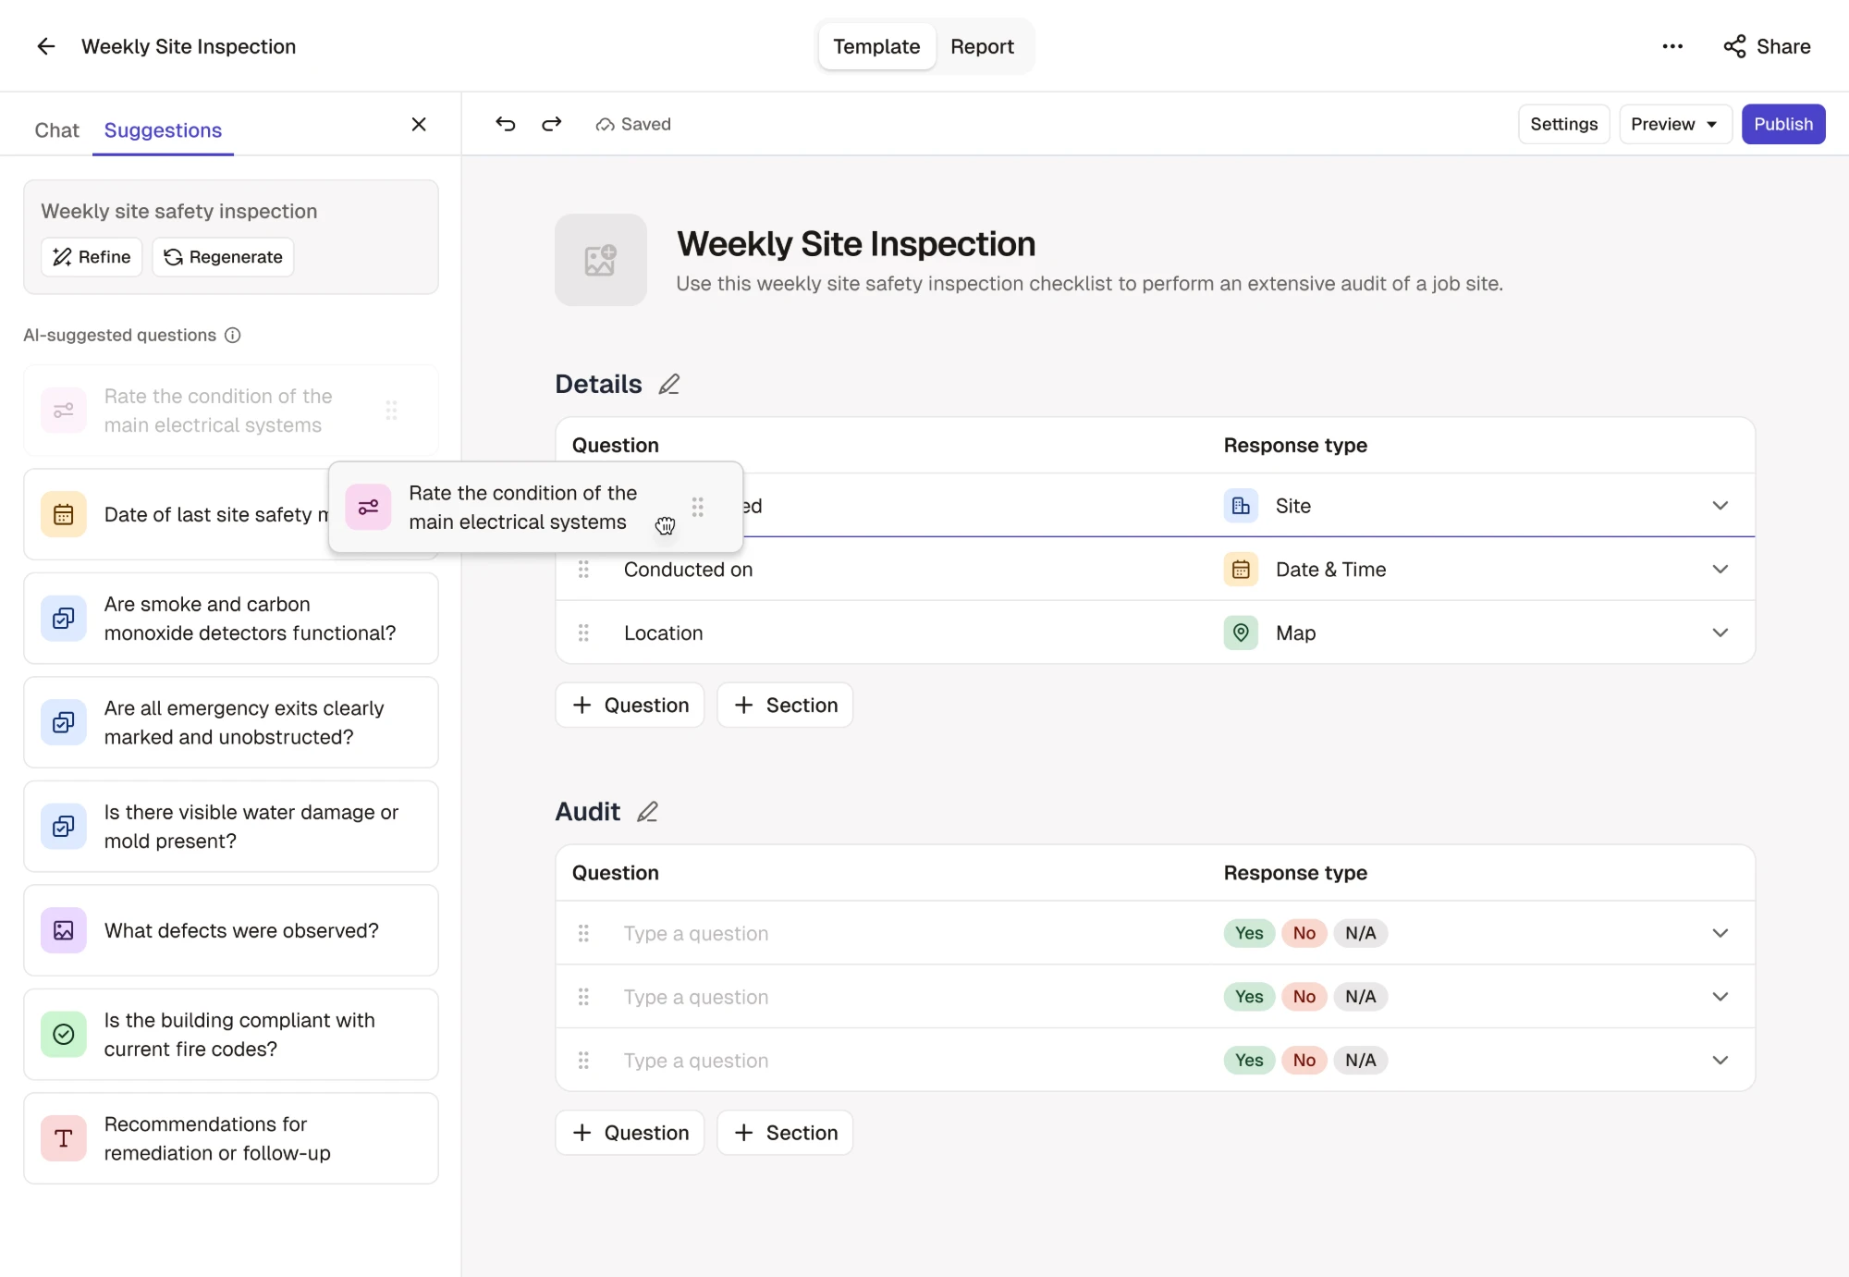The height and width of the screenshot is (1277, 1849).
Task: Open the three-dots more options menu
Action: coord(1672,46)
